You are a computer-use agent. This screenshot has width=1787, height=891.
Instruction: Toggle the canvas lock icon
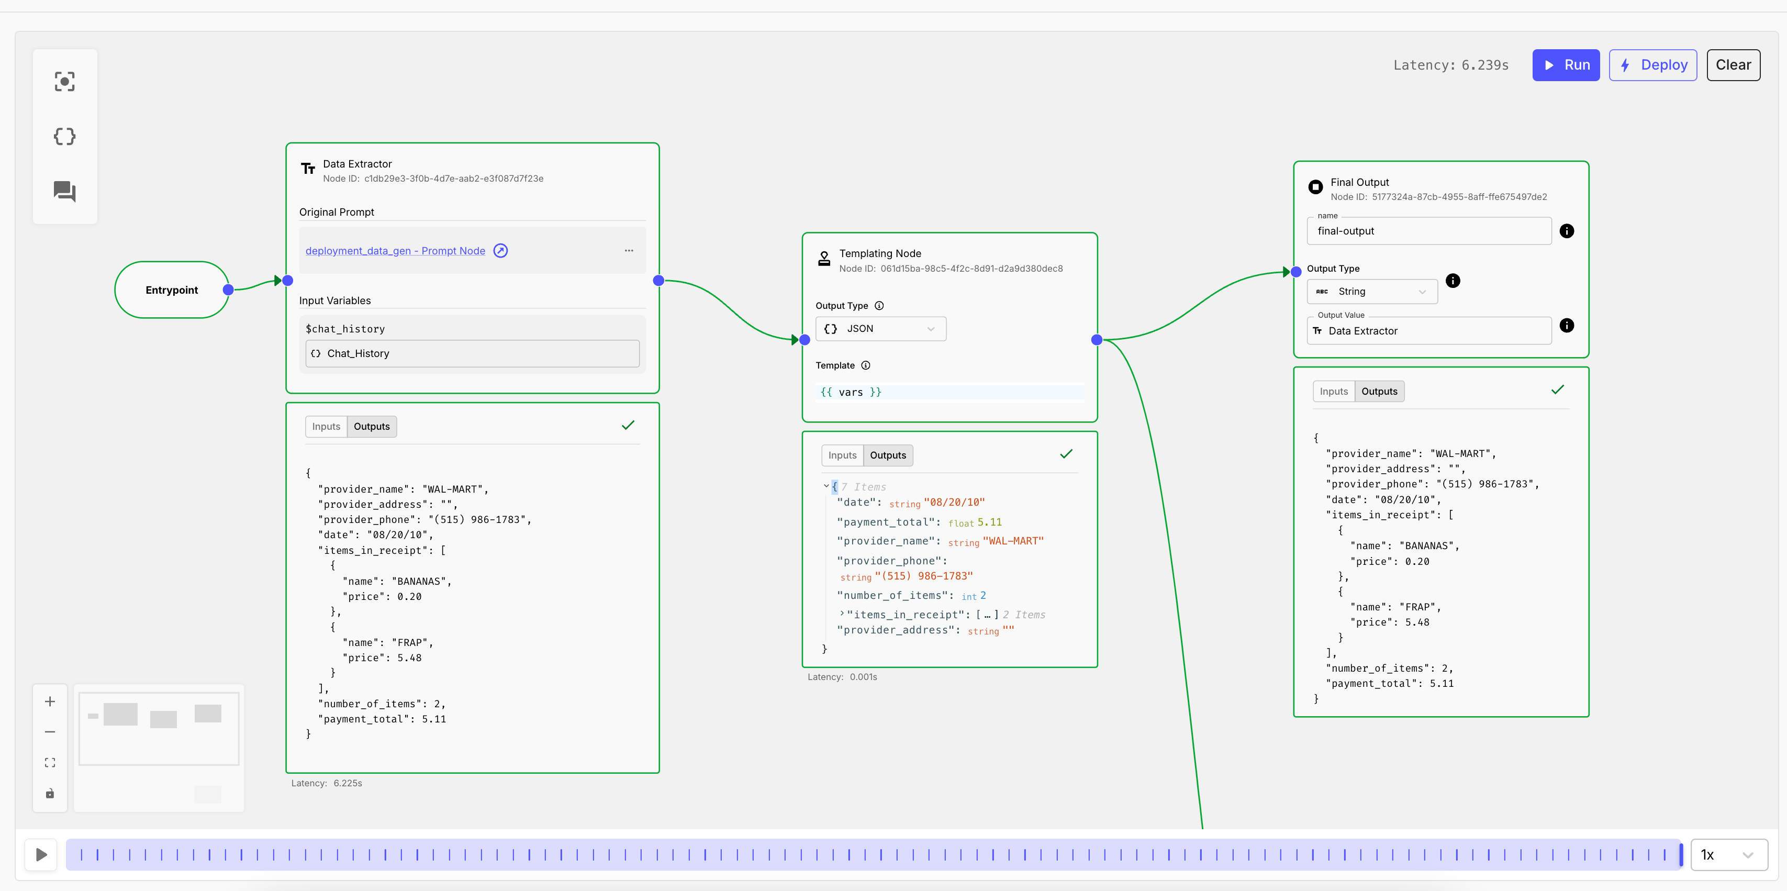click(50, 793)
